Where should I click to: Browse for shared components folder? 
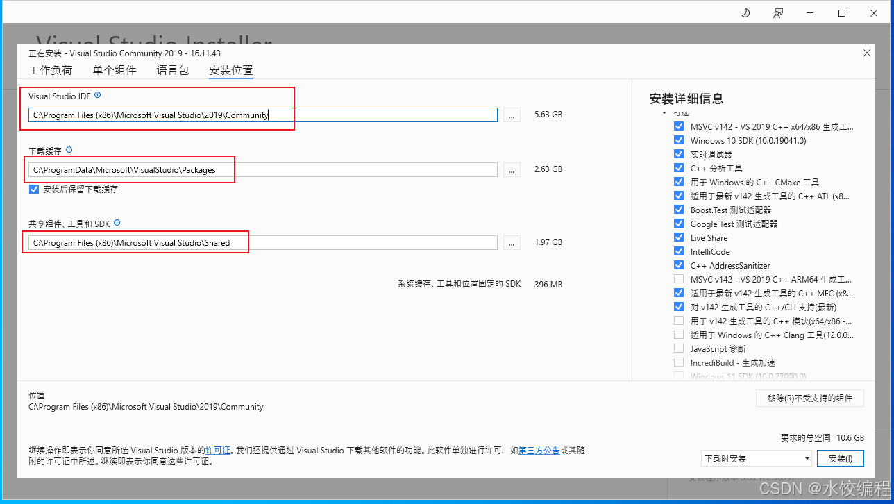pos(512,242)
